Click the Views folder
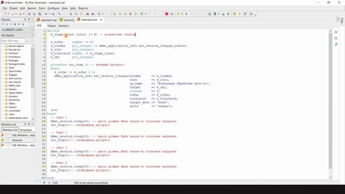The height and width of the screenshot is (194, 345). click(11, 114)
